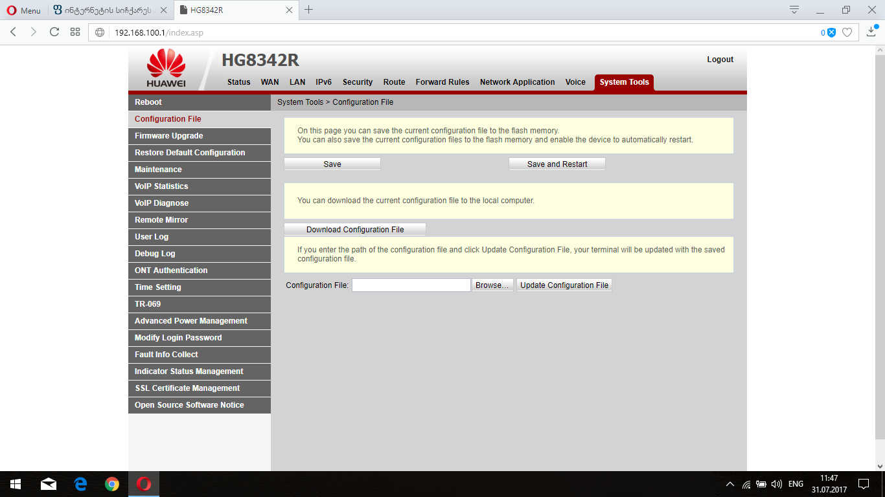Open Google Chrome from the taskbar
The image size is (885, 497).
(x=112, y=484)
